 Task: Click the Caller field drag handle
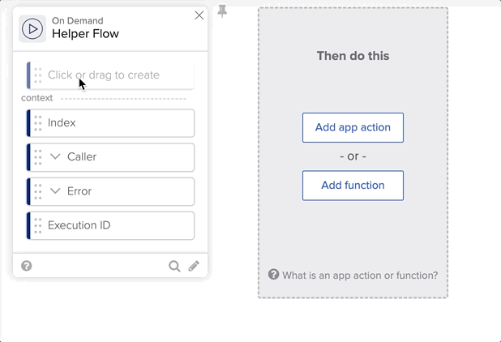pyautogui.click(x=38, y=157)
